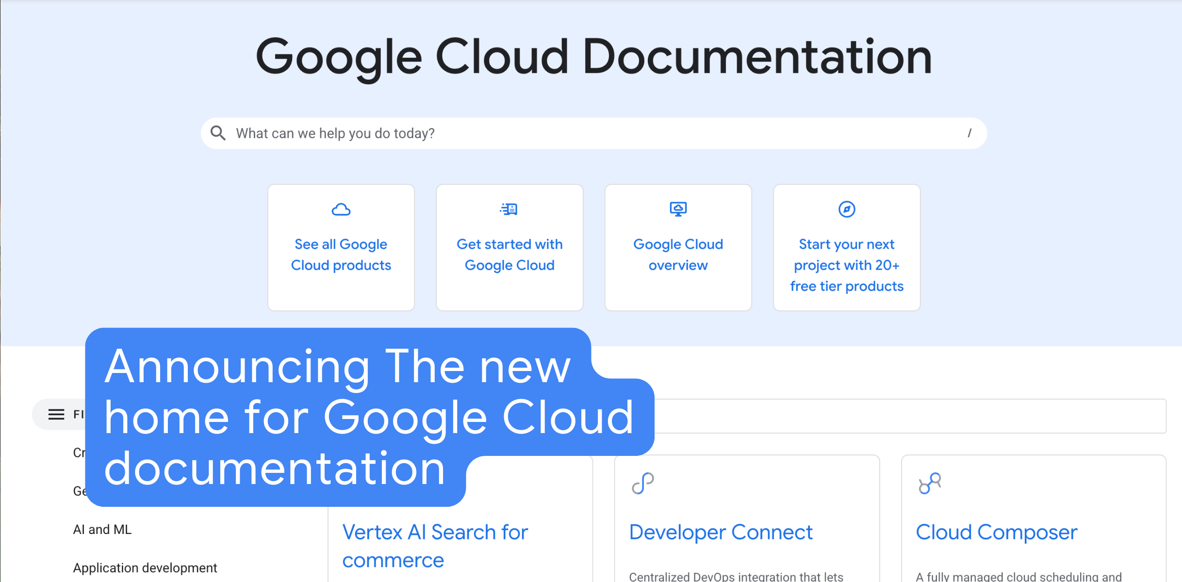Viewport: 1182px width, 582px height.
Task: Click the magnifying glass in the search bar
Action: [218, 132]
